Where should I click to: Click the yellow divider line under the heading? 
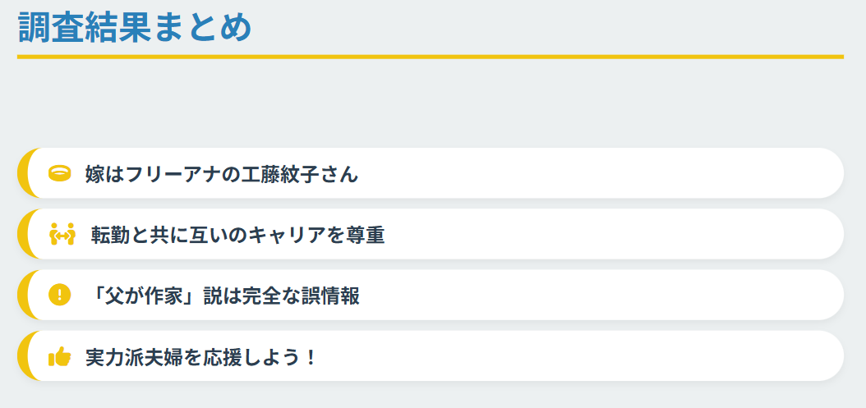pos(430,57)
